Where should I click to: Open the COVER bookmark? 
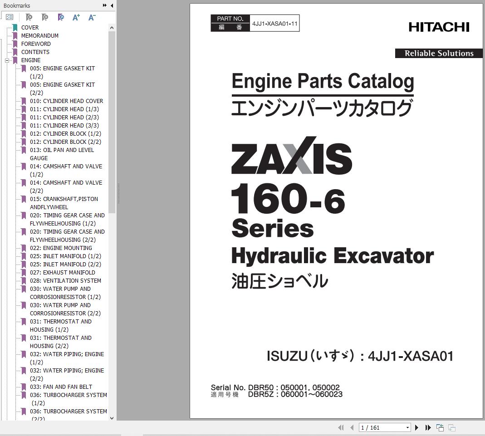30,28
